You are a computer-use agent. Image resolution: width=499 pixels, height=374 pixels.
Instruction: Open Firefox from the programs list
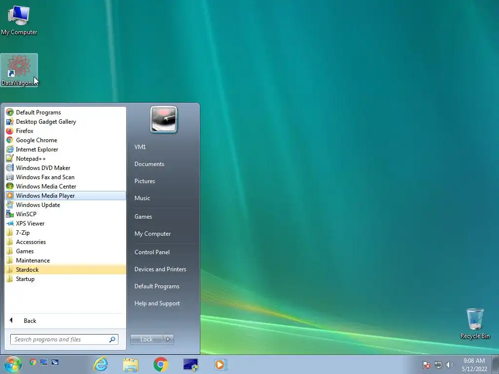[x=65, y=131]
